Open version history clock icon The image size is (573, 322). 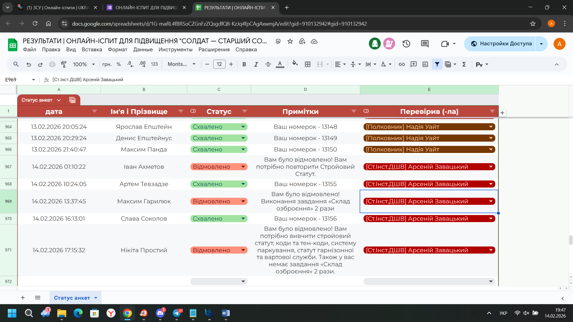406,44
